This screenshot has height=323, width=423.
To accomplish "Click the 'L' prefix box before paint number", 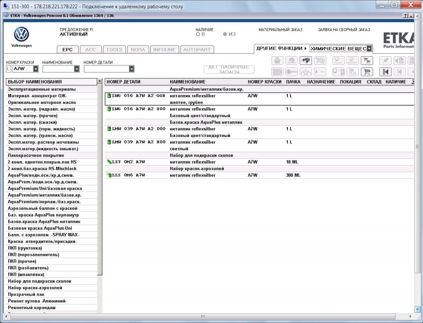I will coord(8,69).
